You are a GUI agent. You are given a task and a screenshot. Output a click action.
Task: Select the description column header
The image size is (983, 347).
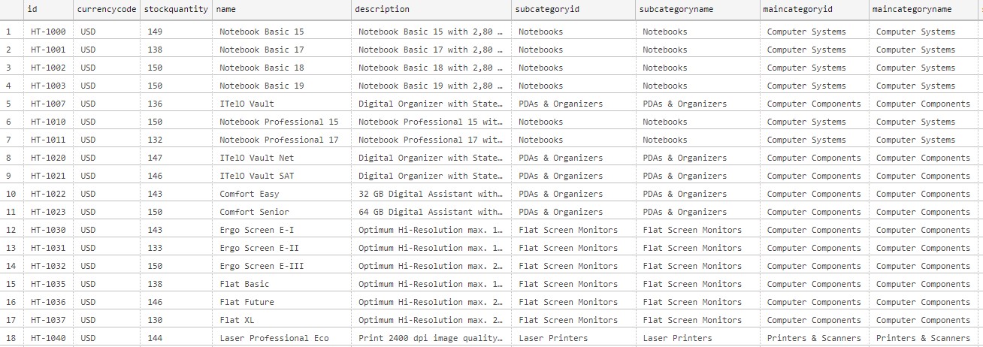pos(431,10)
